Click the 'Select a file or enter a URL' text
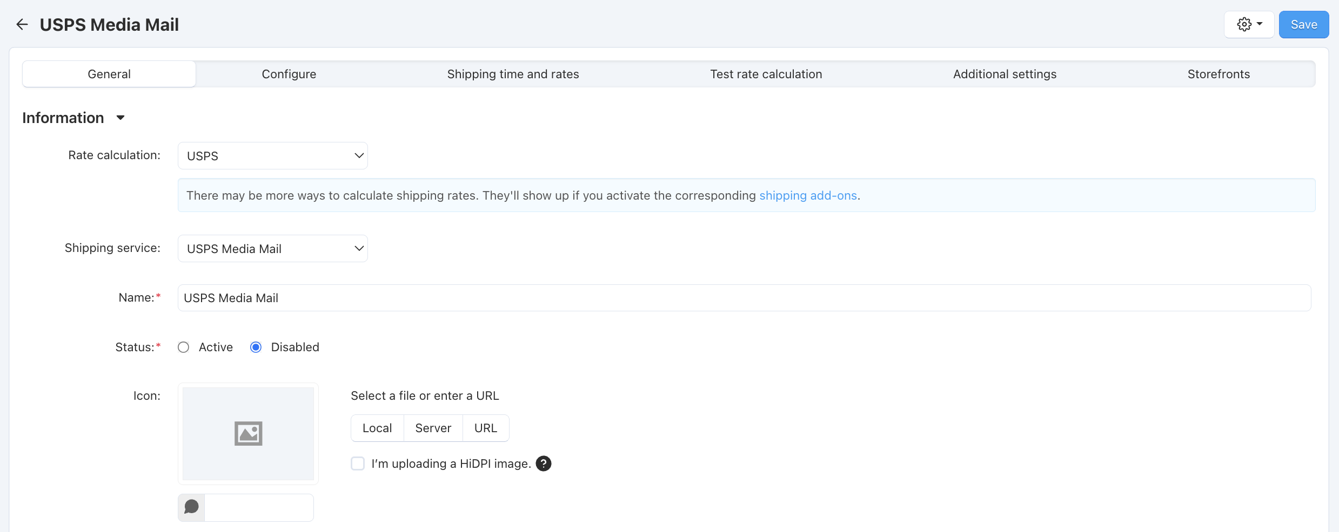The width and height of the screenshot is (1339, 532). coord(425,395)
